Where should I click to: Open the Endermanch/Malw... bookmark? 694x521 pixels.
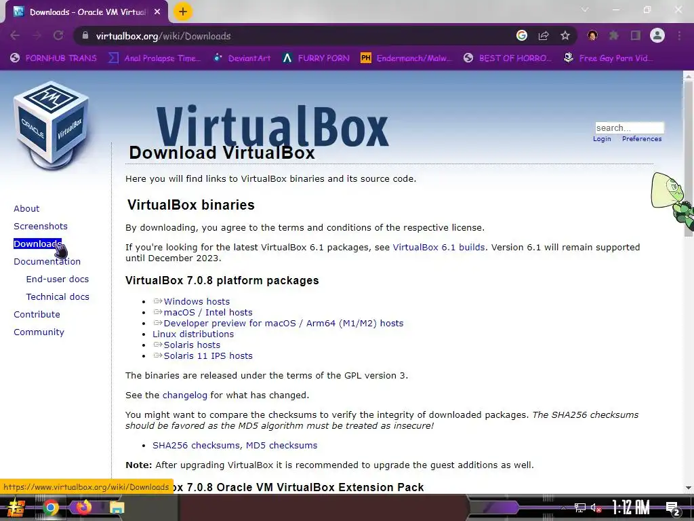(x=407, y=58)
